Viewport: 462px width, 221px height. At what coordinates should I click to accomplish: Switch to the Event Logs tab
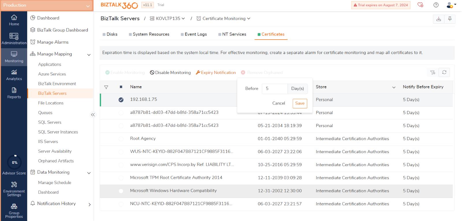coord(194,34)
